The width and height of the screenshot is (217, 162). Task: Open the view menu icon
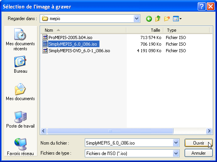(x=177, y=19)
